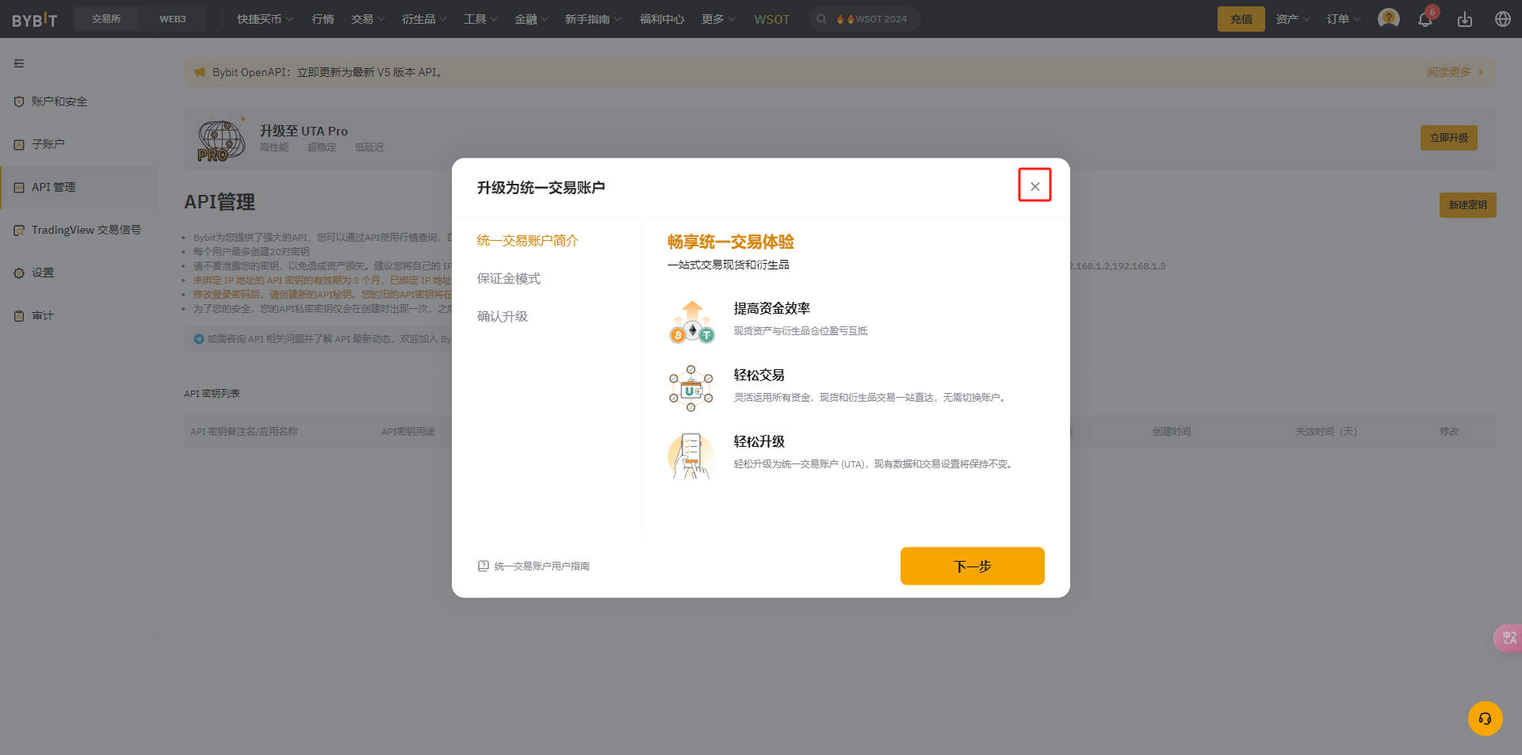The width and height of the screenshot is (1522, 755).
Task: Collapse the sidebar menu icon
Action: (x=19, y=63)
